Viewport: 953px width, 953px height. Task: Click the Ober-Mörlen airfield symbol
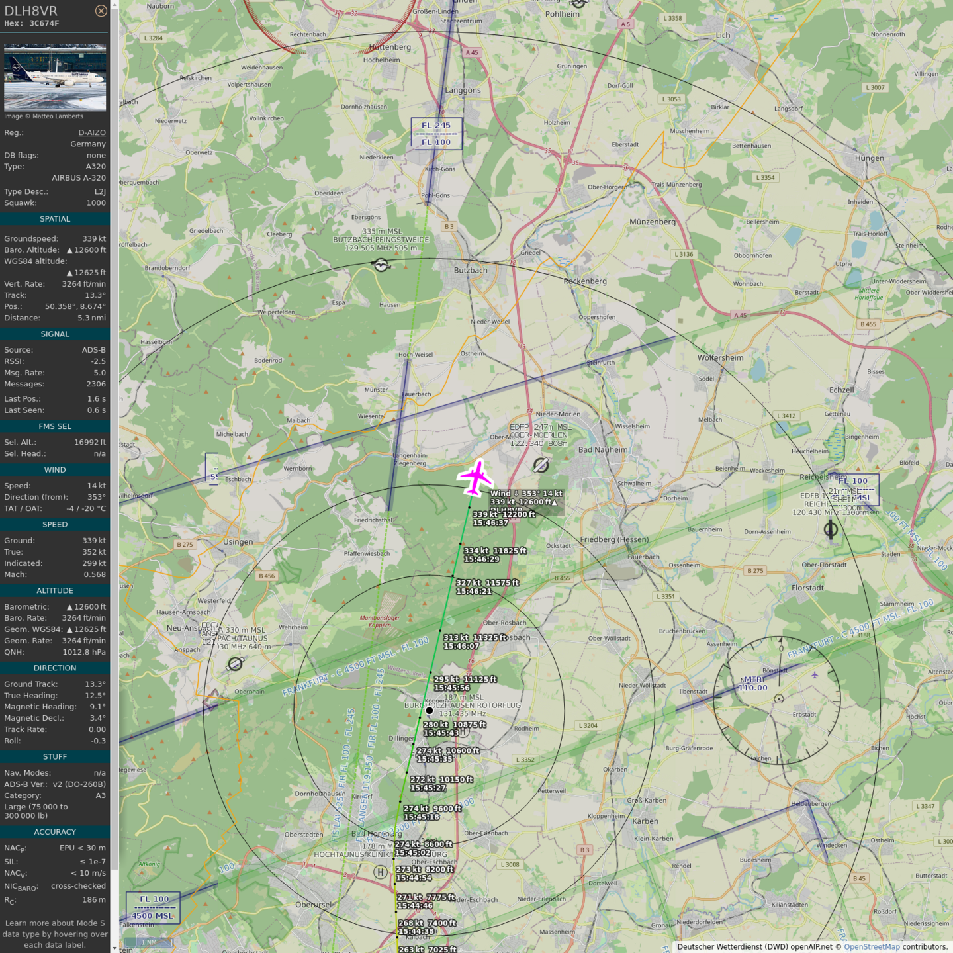pyautogui.click(x=541, y=465)
